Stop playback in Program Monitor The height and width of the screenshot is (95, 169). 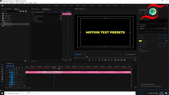[105, 60]
